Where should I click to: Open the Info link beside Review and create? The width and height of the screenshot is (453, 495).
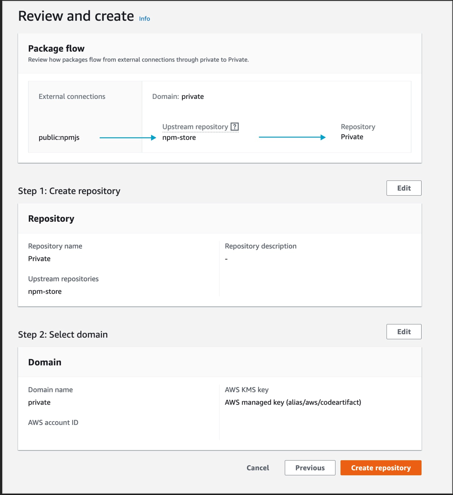(144, 19)
